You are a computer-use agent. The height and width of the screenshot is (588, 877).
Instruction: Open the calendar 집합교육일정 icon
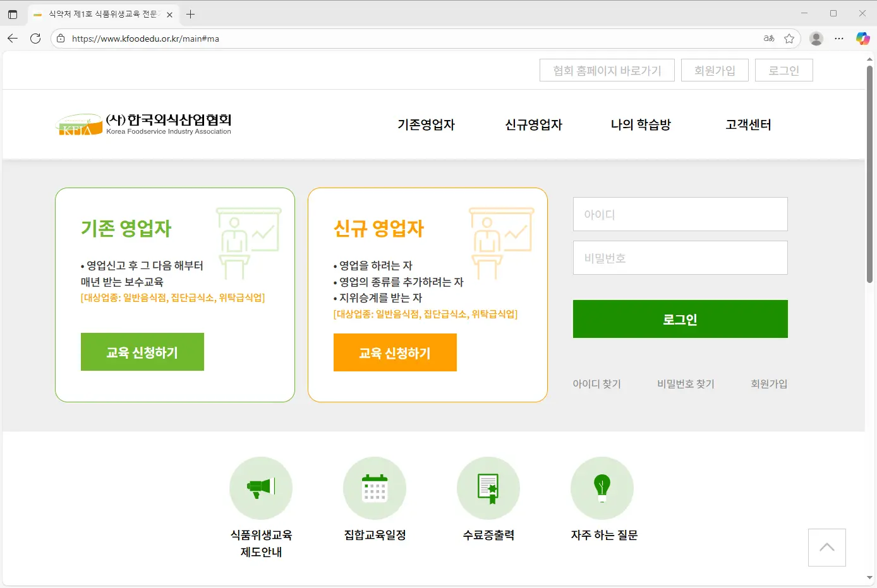(x=374, y=488)
